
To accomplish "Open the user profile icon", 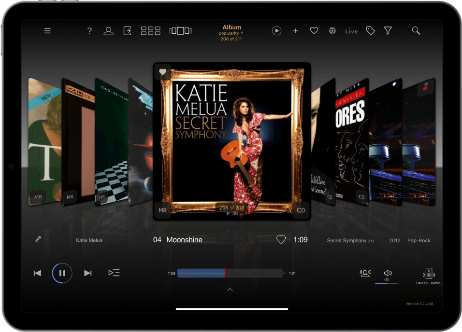I will point(108,30).
